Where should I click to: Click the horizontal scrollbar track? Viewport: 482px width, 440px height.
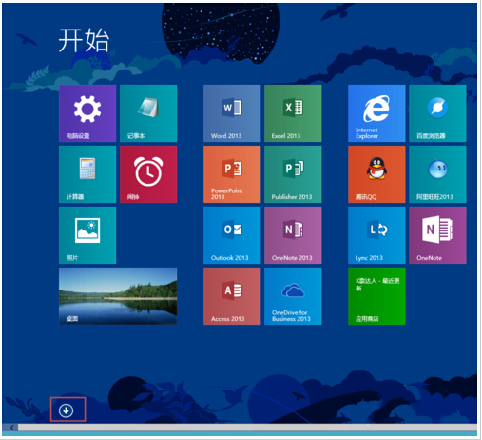(x=247, y=428)
